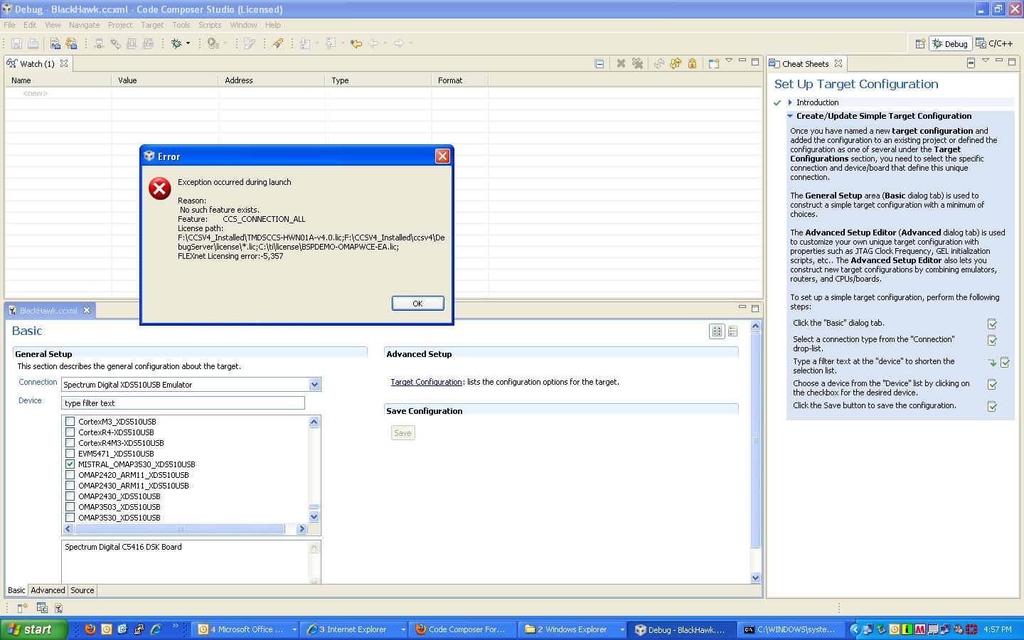
Task: Click the continuous refresh icon in Watch view
Action: coord(675,63)
